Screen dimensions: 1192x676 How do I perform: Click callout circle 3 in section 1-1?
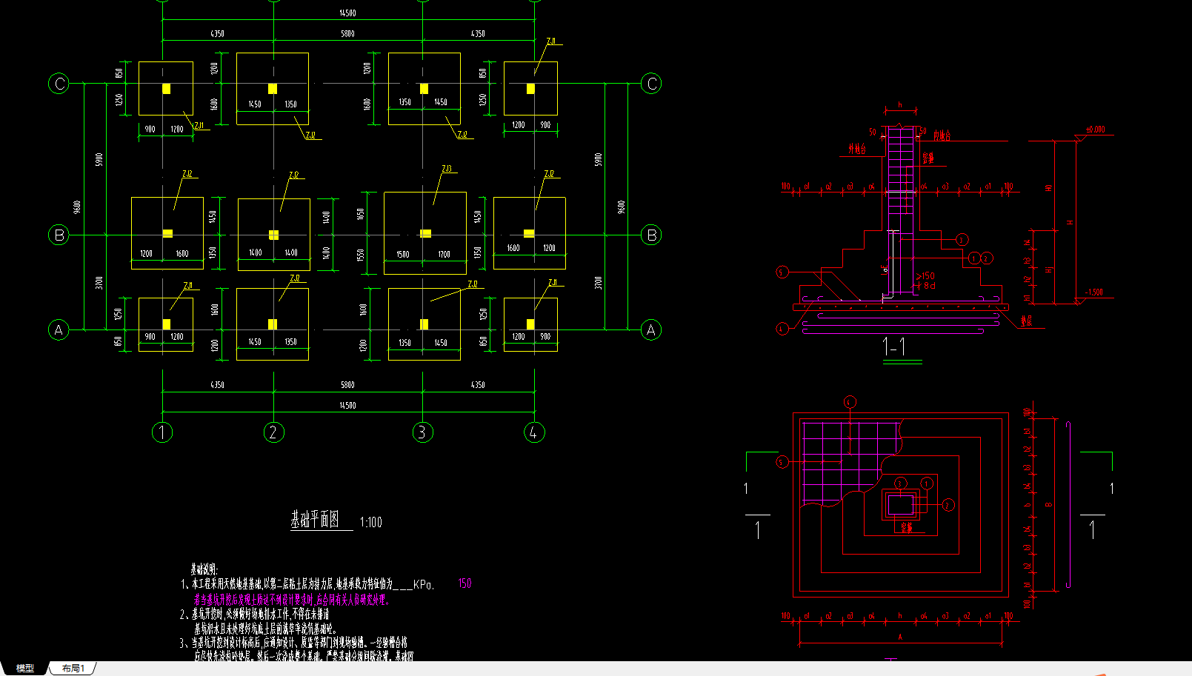click(962, 239)
